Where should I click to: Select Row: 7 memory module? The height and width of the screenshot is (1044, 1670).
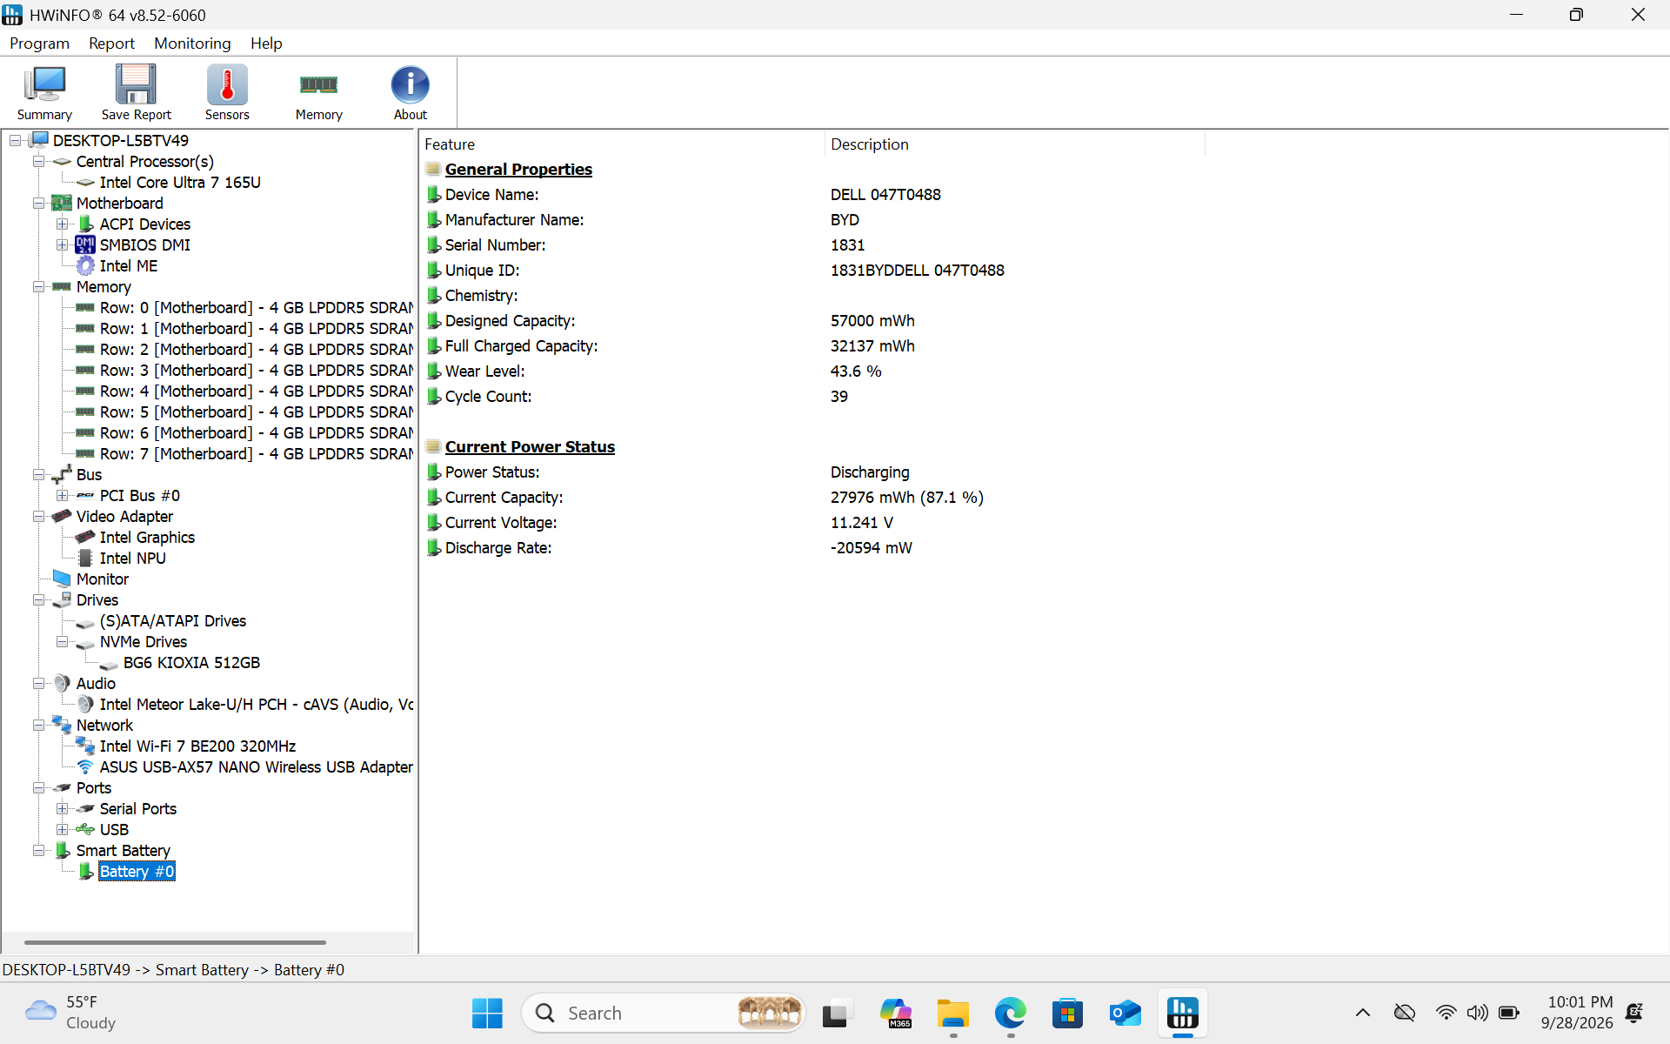click(x=257, y=454)
